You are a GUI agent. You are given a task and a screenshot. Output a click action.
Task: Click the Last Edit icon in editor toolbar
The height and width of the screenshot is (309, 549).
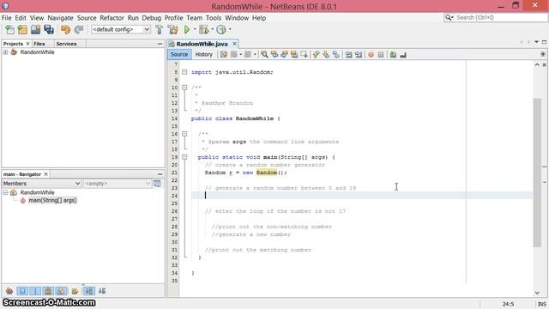coord(224,55)
